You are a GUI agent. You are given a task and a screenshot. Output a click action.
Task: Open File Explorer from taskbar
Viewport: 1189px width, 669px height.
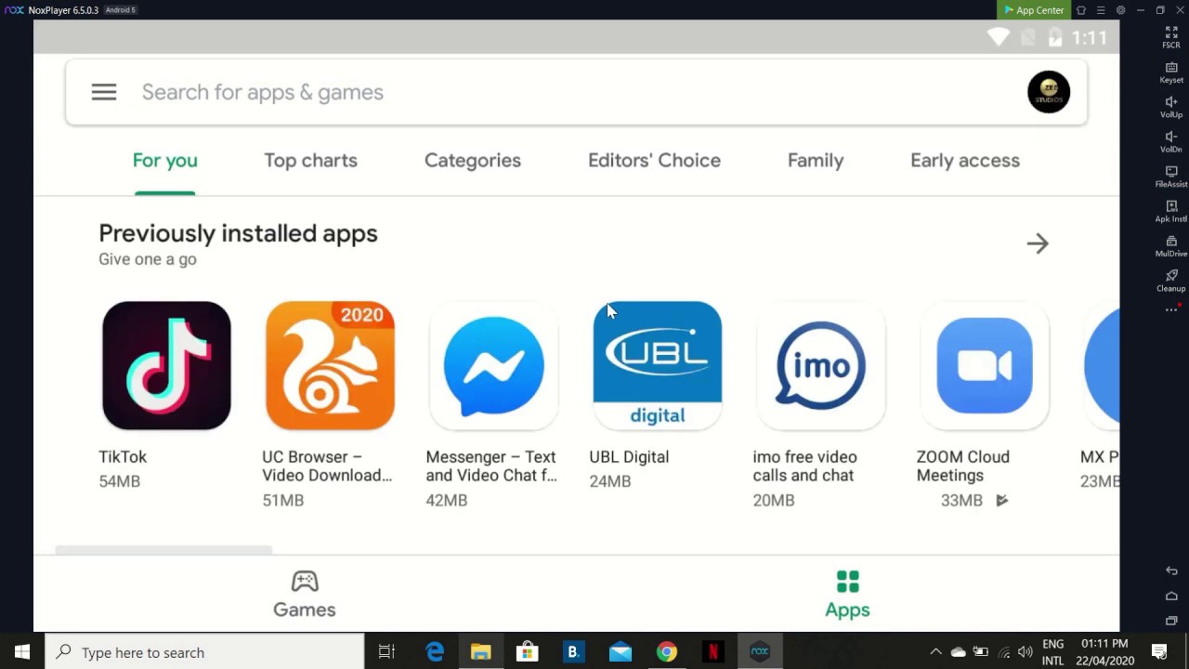click(x=480, y=652)
